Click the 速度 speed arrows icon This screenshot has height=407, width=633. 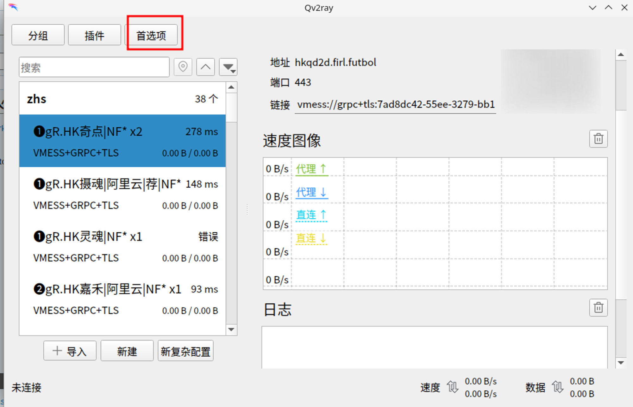pyautogui.click(x=453, y=387)
